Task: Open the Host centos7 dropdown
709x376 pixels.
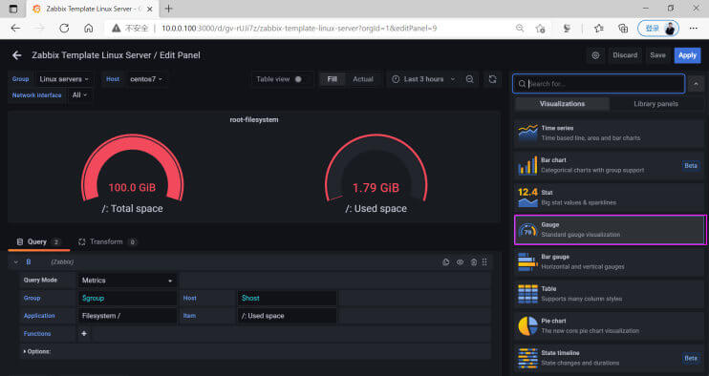Action: [x=146, y=79]
